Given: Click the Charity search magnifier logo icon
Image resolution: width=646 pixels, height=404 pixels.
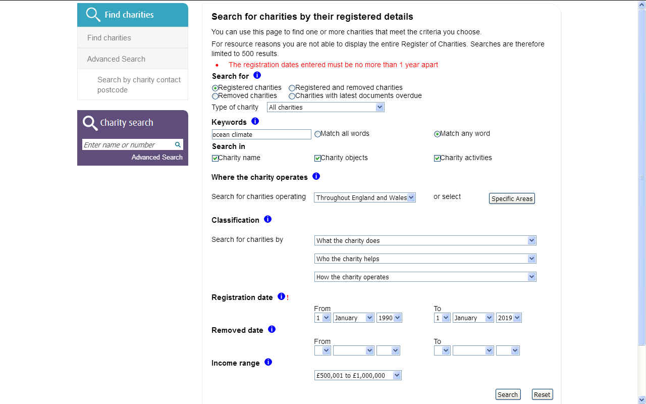Looking at the screenshot, I should pyautogui.click(x=90, y=123).
